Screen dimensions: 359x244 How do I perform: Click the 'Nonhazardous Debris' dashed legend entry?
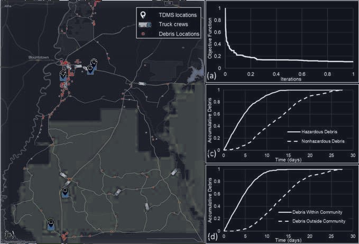pos(316,141)
